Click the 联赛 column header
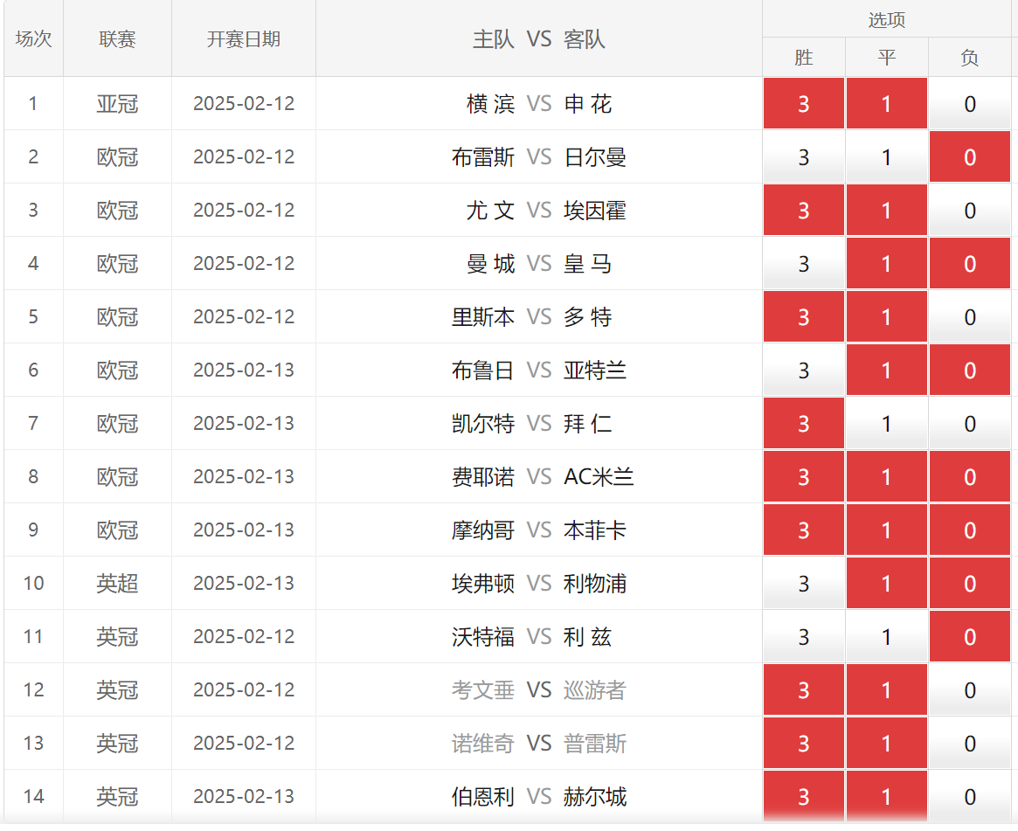 click(117, 38)
